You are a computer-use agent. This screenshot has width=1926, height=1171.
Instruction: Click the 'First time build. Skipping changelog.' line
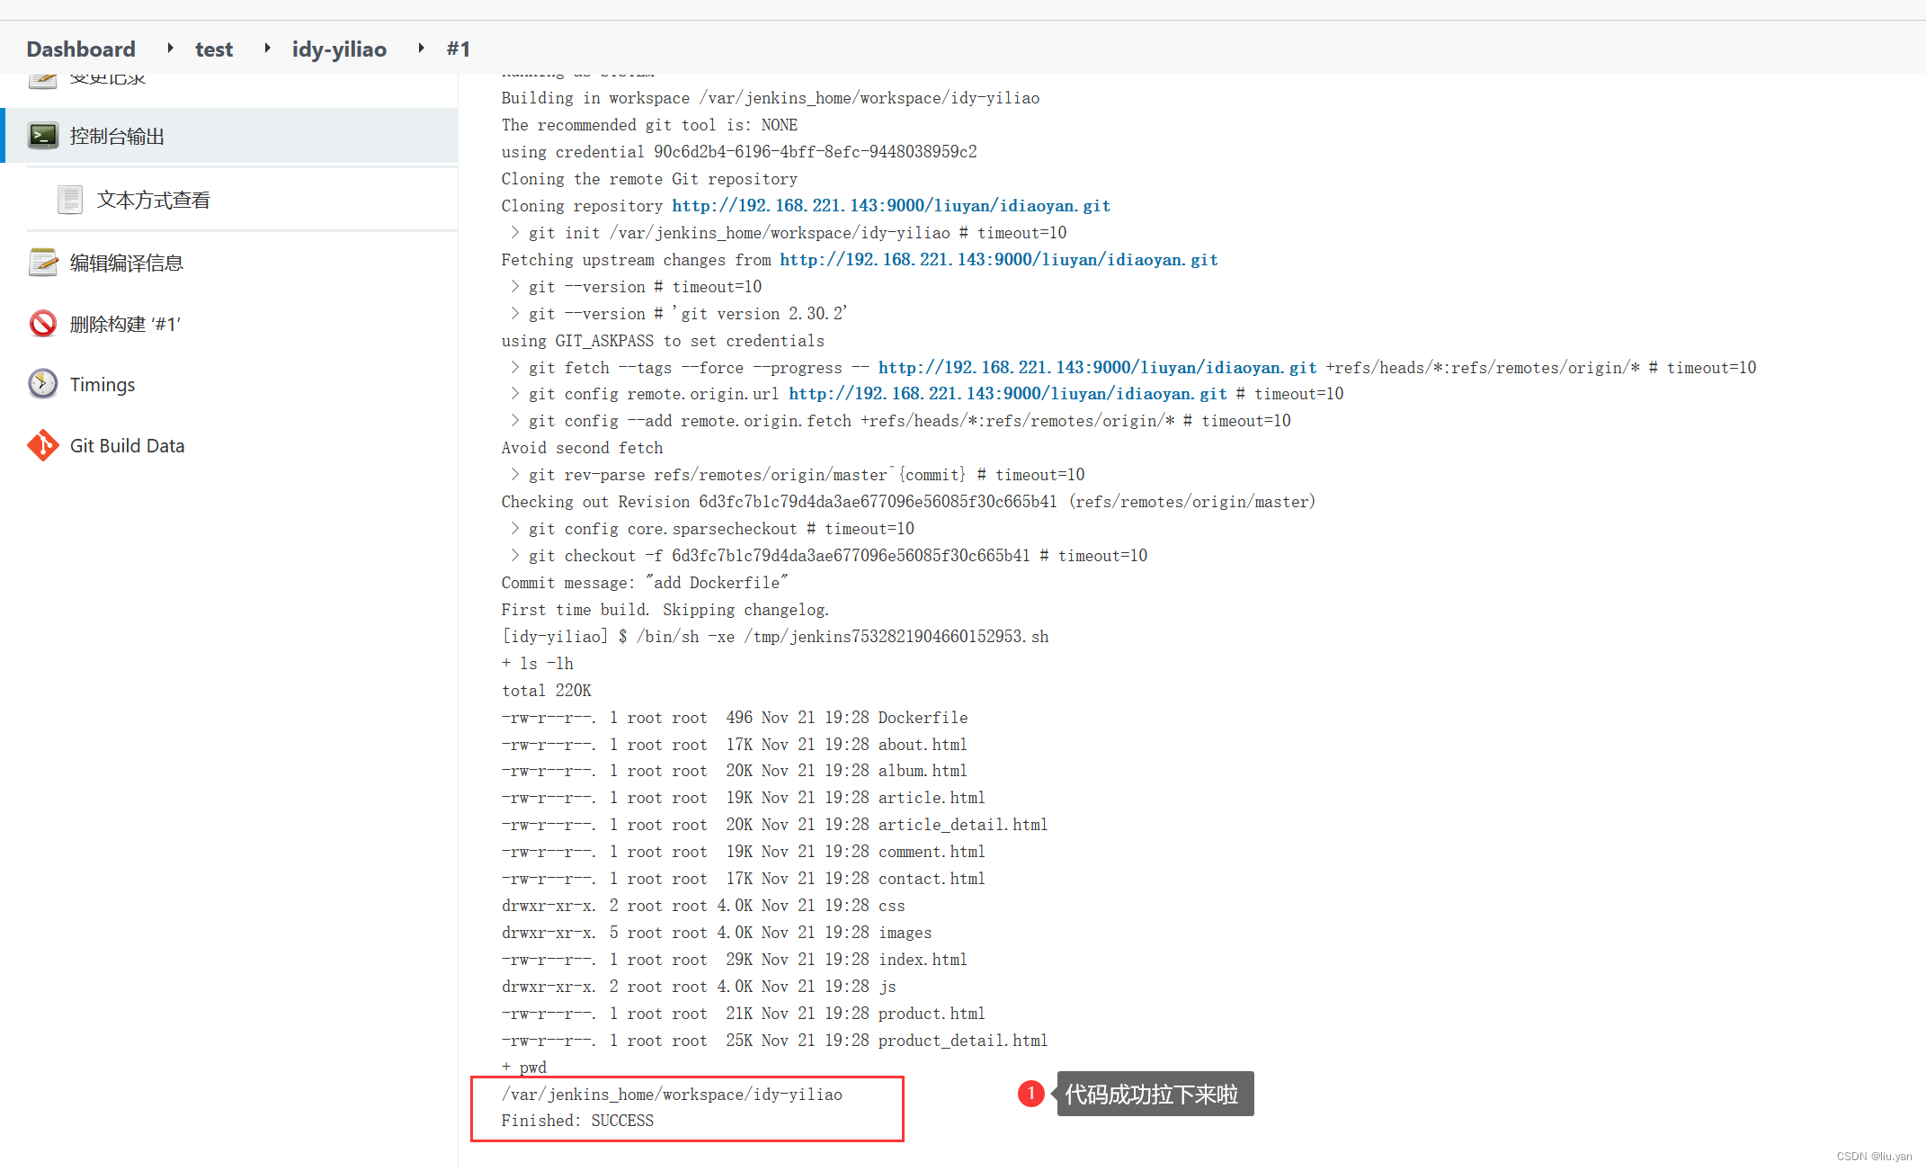coord(665,609)
